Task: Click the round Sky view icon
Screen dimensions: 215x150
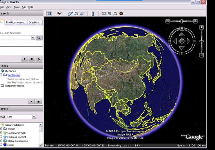Action: (x=121, y=13)
